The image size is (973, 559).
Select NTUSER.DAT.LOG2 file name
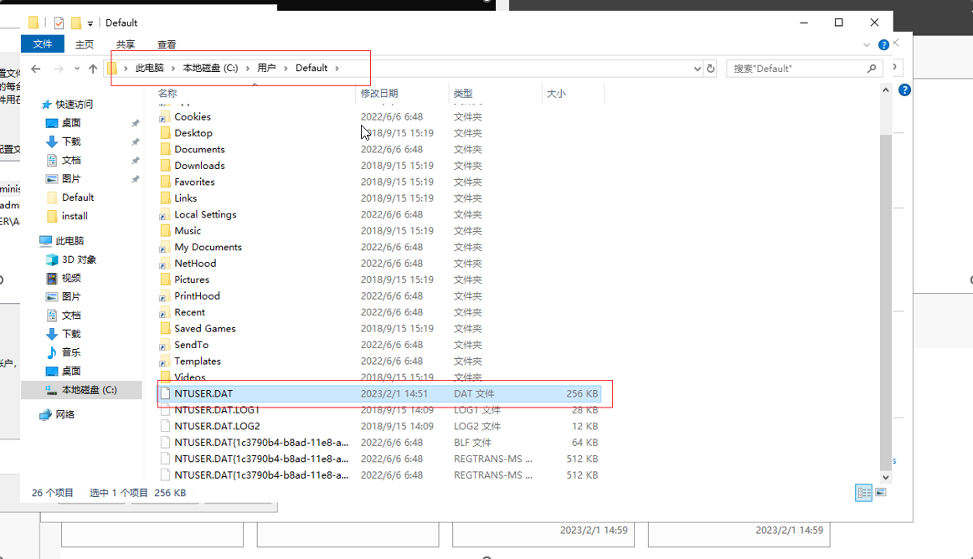217,426
